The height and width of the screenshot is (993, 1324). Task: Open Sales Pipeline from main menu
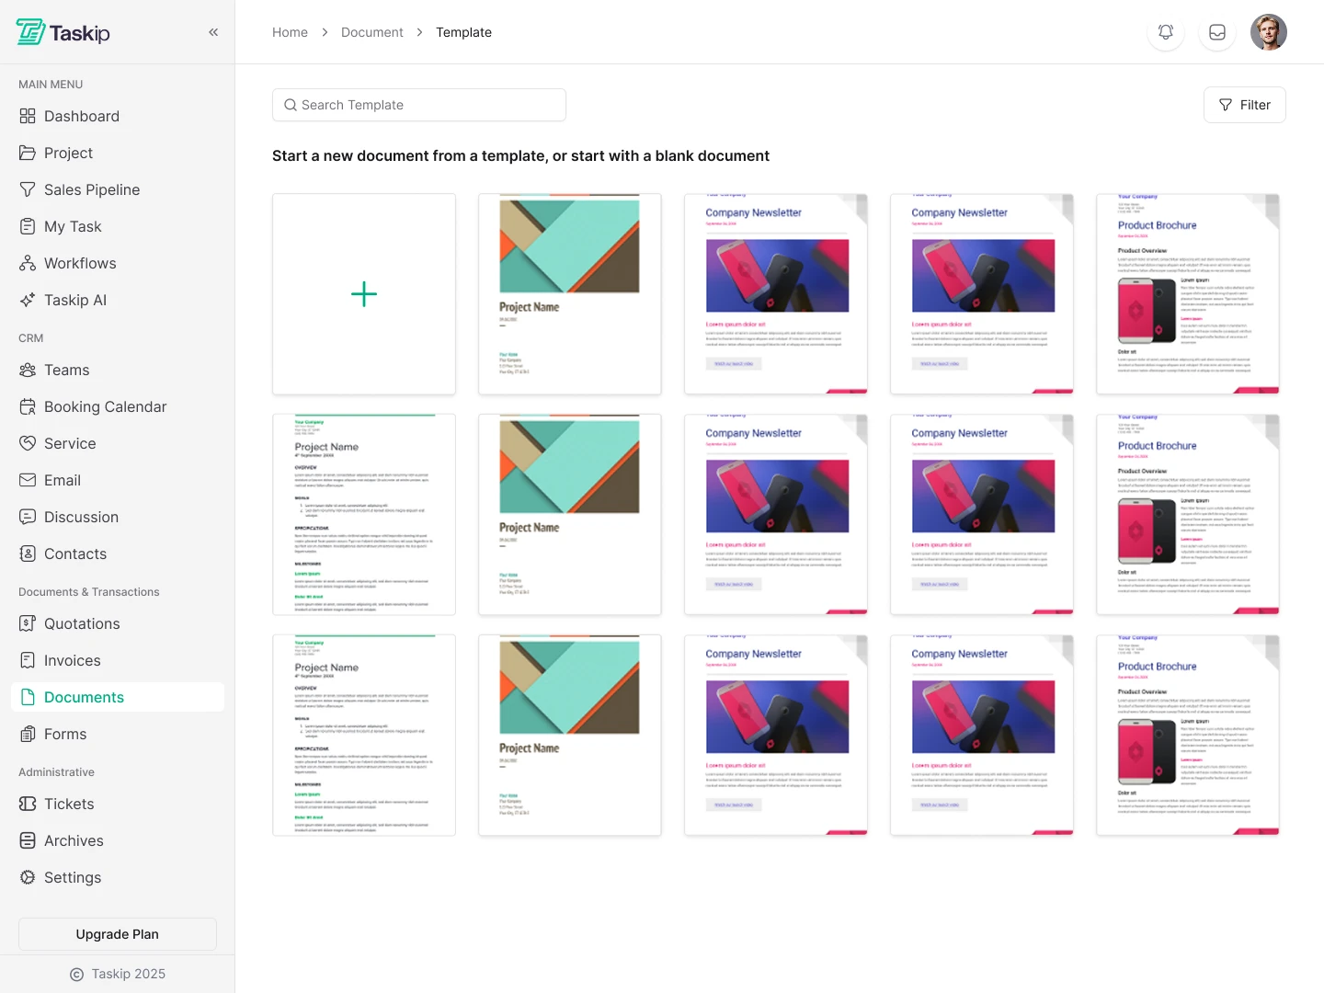click(x=92, y=189)
